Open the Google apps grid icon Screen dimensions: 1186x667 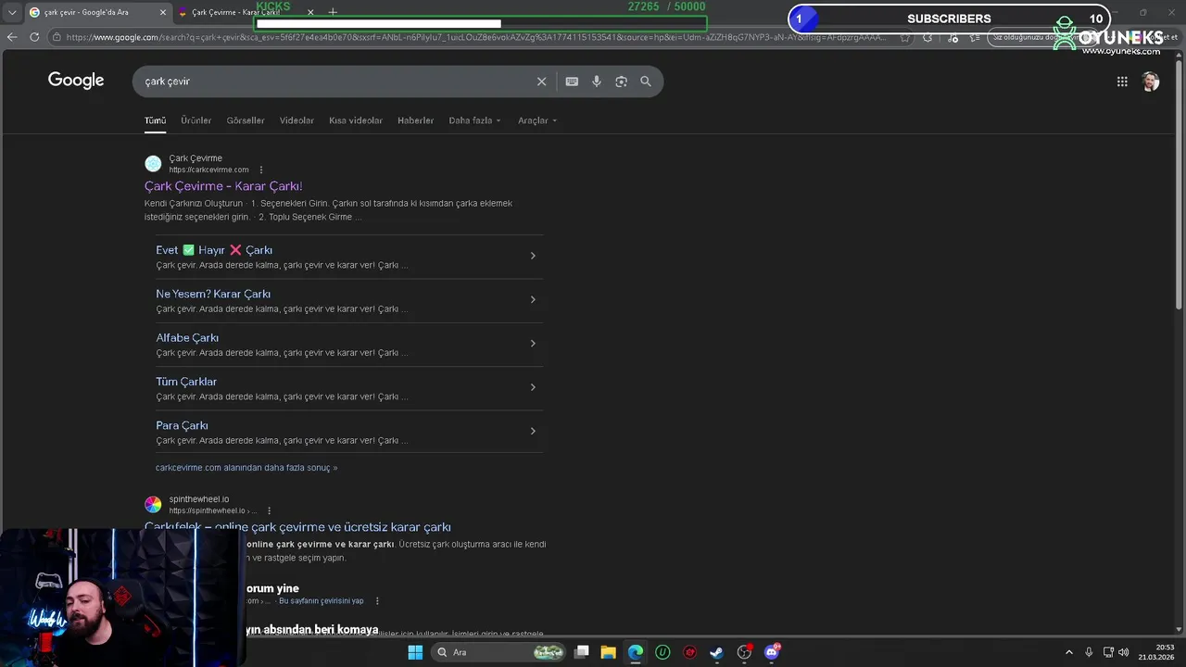click(1122, 82)
